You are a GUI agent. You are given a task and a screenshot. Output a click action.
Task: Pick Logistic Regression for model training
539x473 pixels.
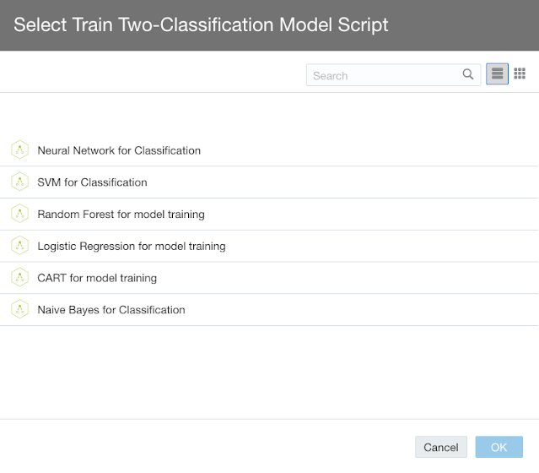pyautogui.click(x=131, y=247)
